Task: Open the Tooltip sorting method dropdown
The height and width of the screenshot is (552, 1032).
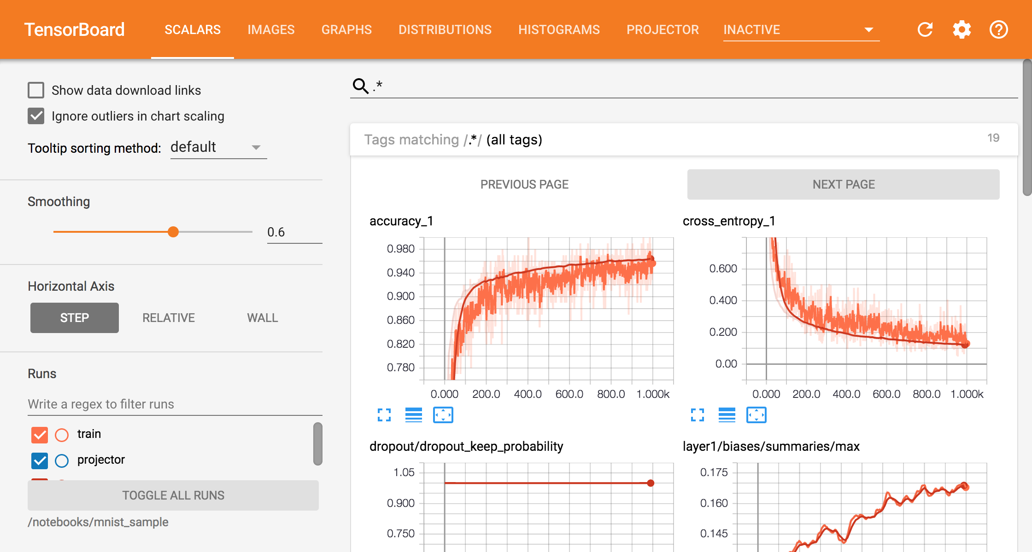Action: tap(218, 148)
